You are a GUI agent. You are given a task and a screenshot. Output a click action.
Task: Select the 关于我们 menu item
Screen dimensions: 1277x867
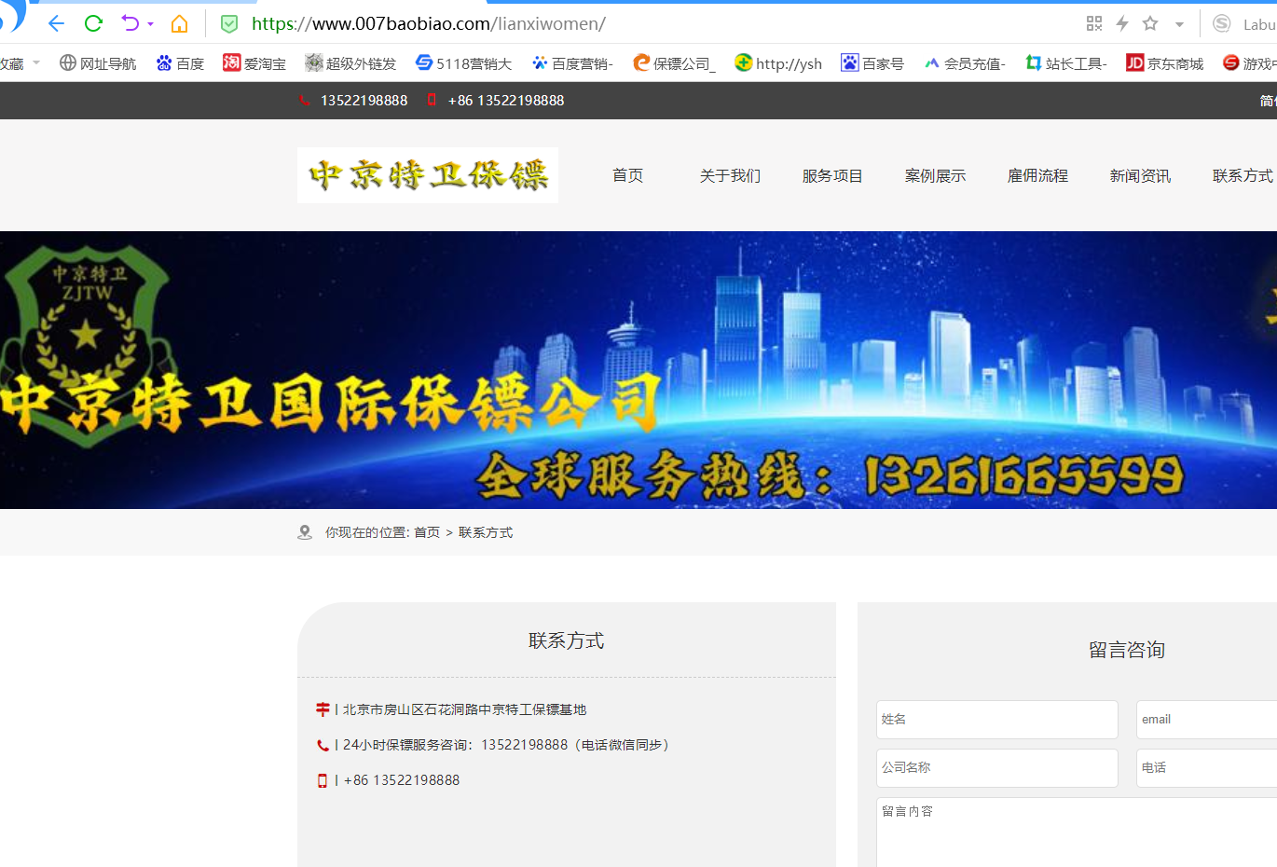730,175
